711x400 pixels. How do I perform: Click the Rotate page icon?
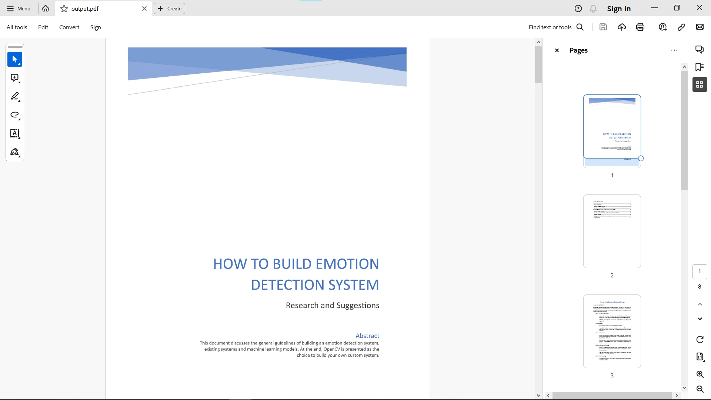[700, 340]
